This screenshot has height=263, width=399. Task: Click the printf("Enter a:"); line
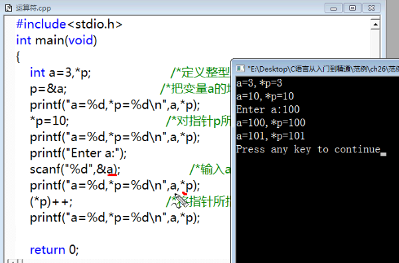[x=78, y=153]
